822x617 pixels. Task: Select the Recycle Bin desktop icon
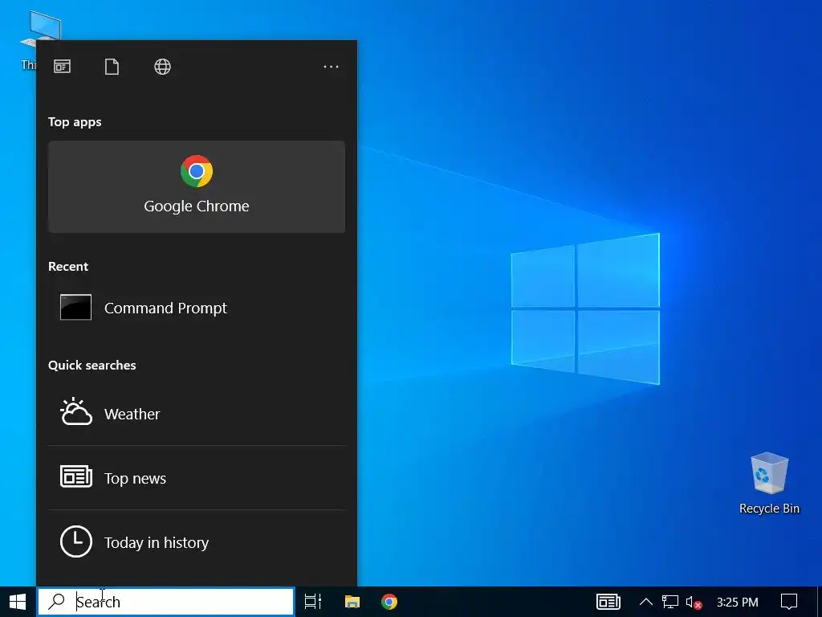tap(769, 483)
